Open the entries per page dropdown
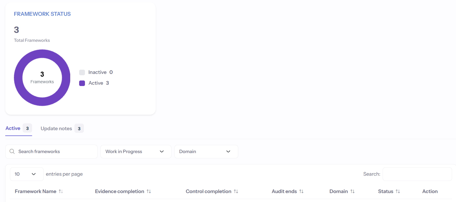 27,174
